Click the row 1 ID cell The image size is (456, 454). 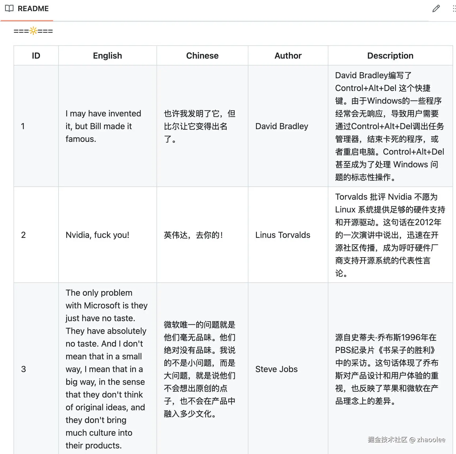[23, 126]
